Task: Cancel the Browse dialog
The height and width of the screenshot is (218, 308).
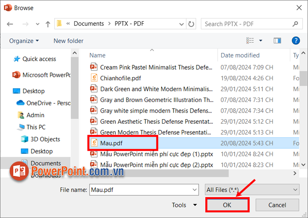Action: pos(277,205)
